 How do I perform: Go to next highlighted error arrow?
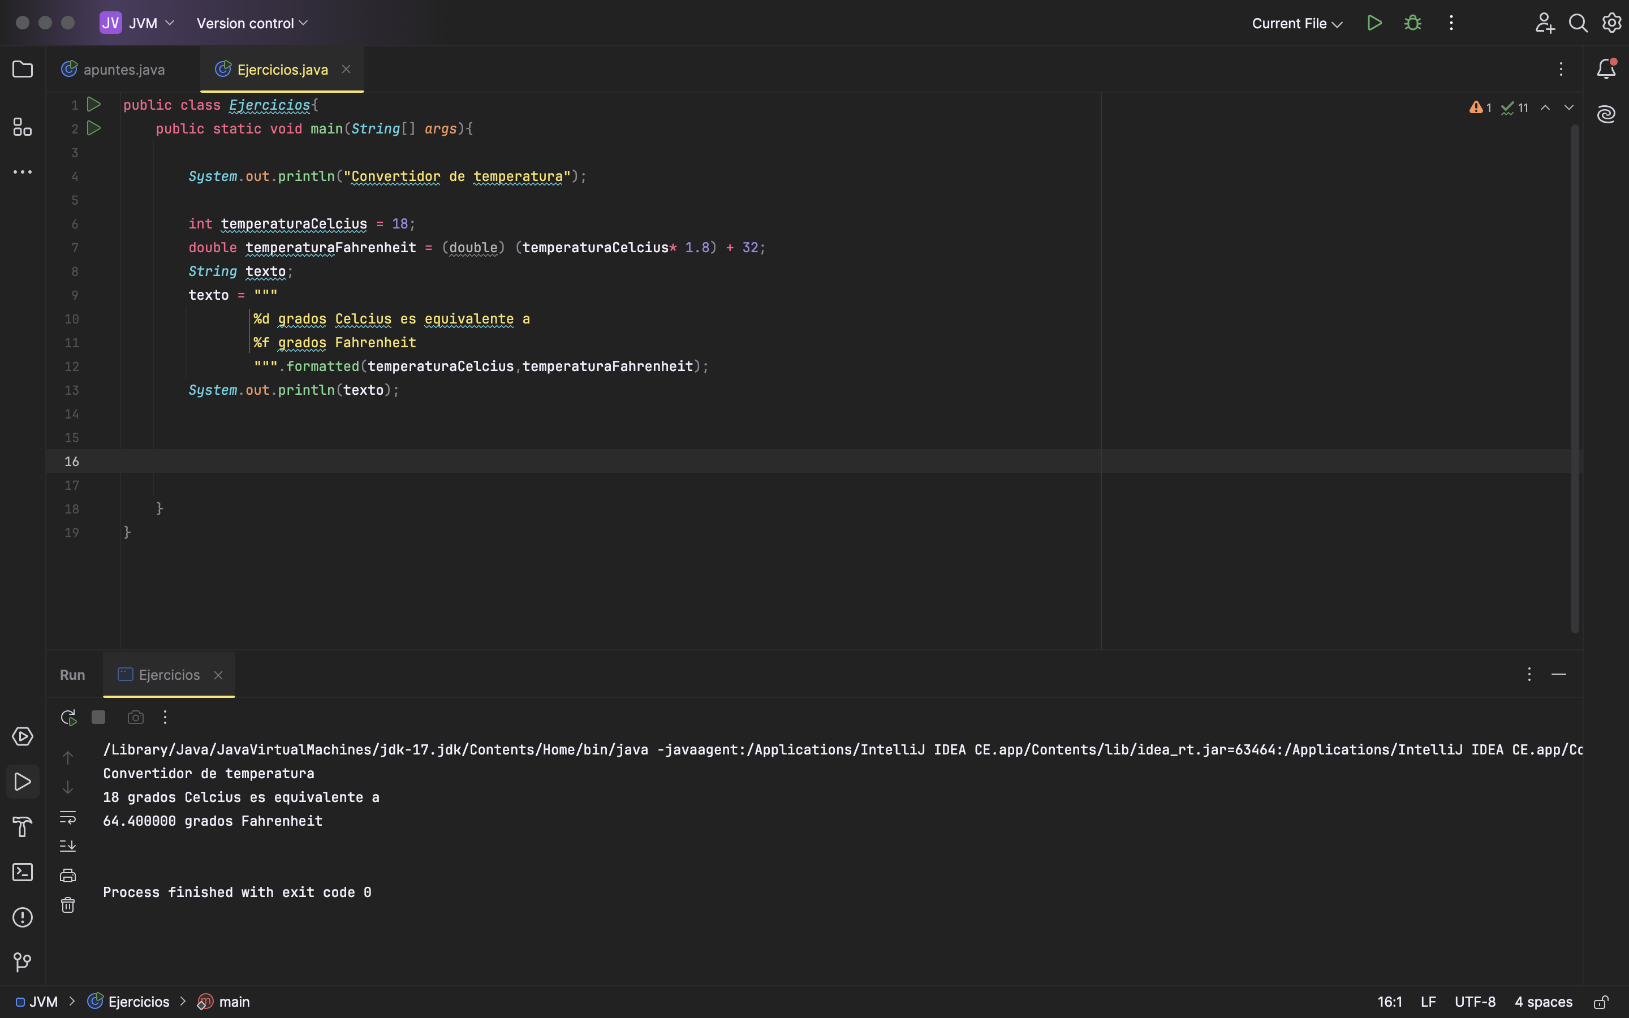[x=1568, y=107]
